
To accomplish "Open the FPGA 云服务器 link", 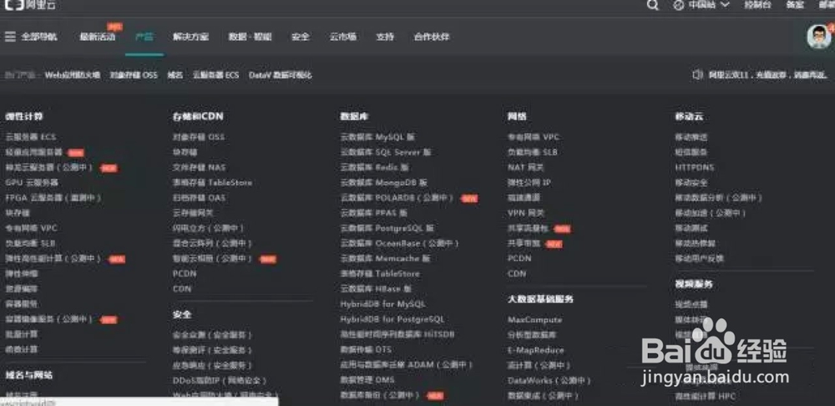I will pos(53,198).
